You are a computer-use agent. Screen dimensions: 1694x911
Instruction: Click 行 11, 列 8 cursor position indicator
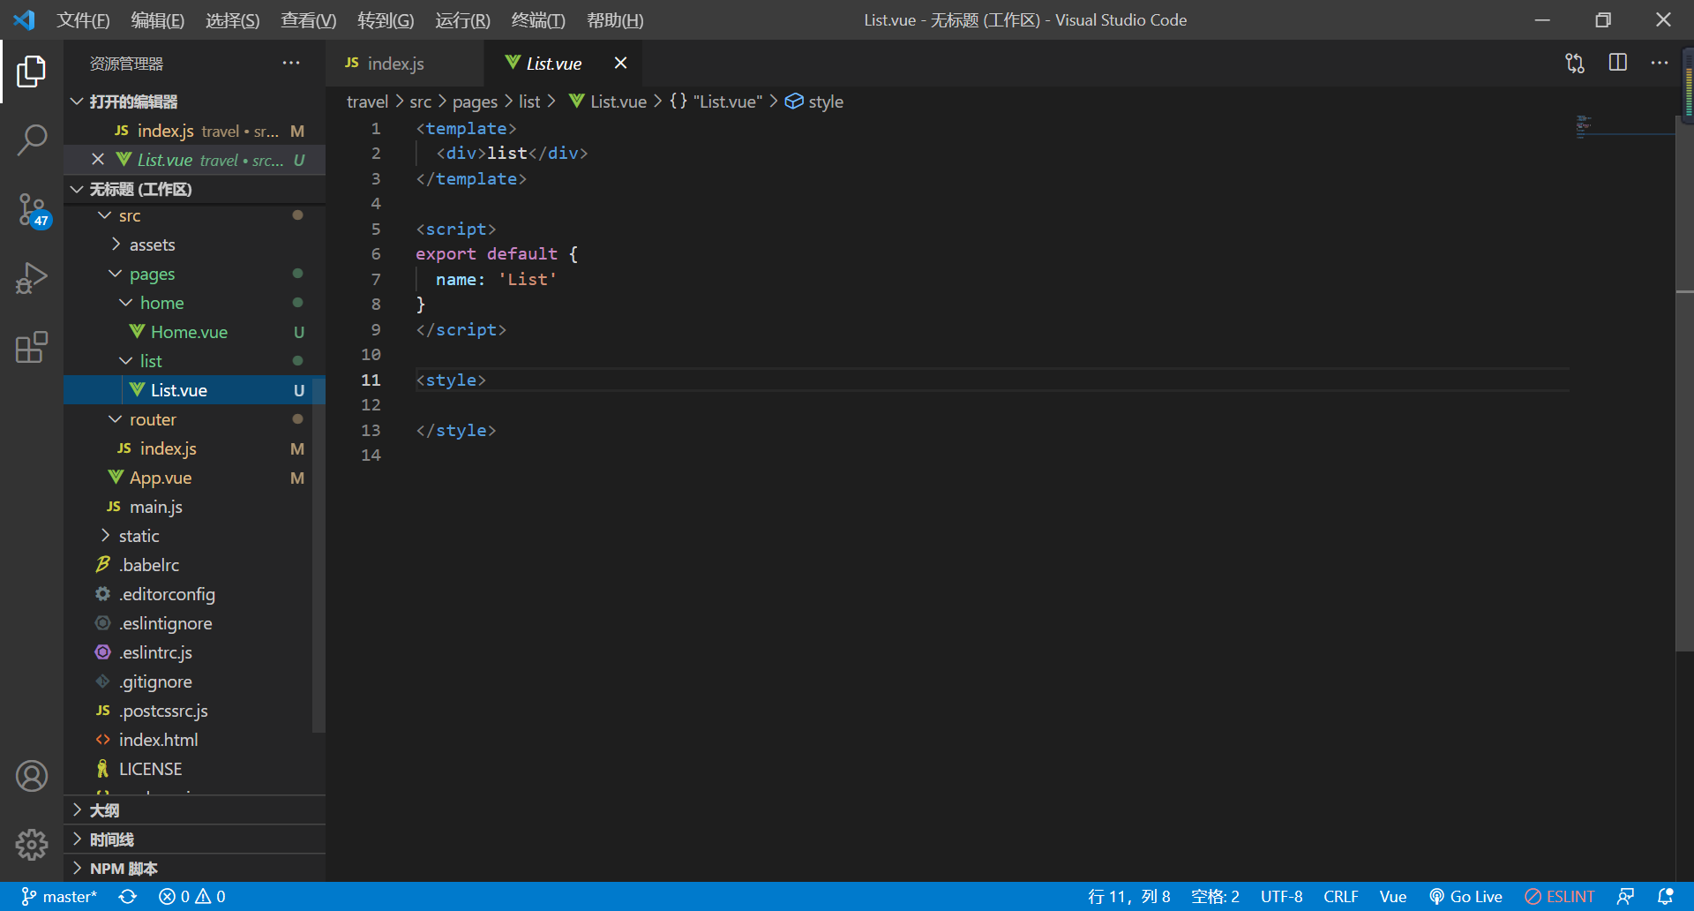(1128, 896)
